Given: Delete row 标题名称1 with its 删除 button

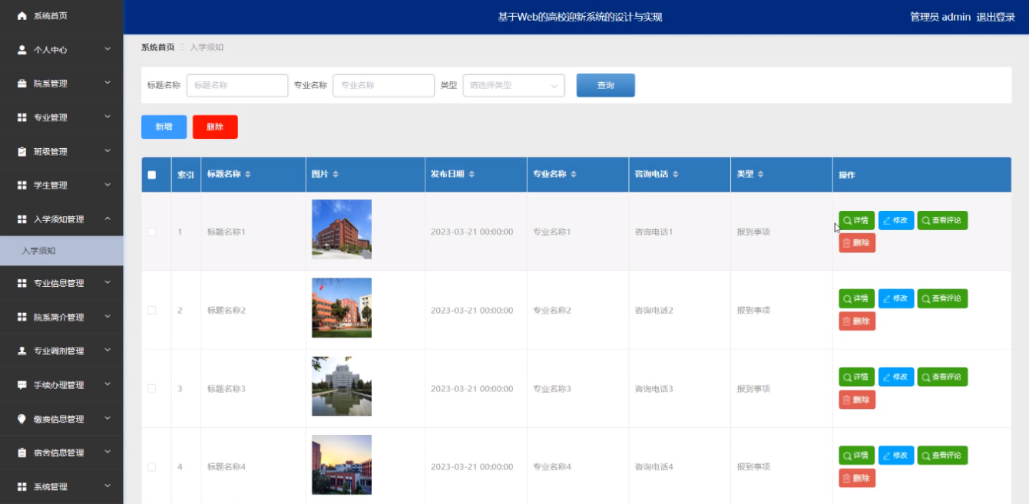Looking at the screenshot, I should point(857,243).
